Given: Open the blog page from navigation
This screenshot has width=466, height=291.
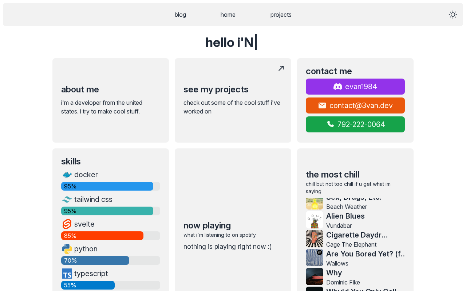Looking at the screenshot, I should 180,15.
